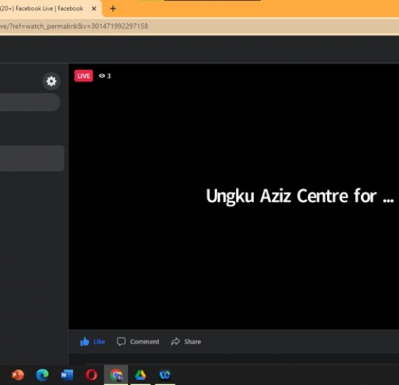Open a new browser tab
This screenshot has height=385, width=399.
[x=113, y=8]
